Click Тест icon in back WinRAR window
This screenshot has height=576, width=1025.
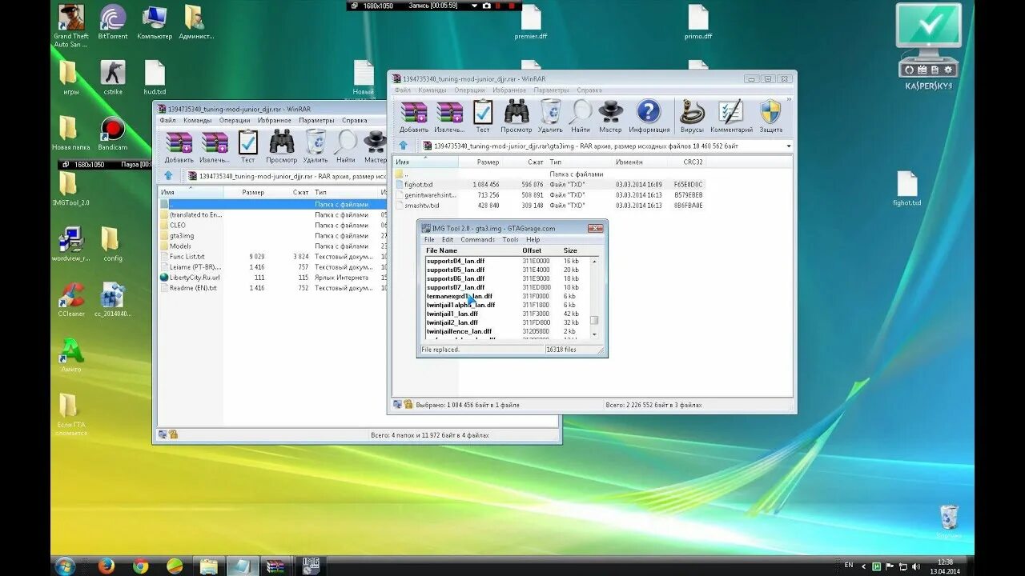click(x=248, y=147)
